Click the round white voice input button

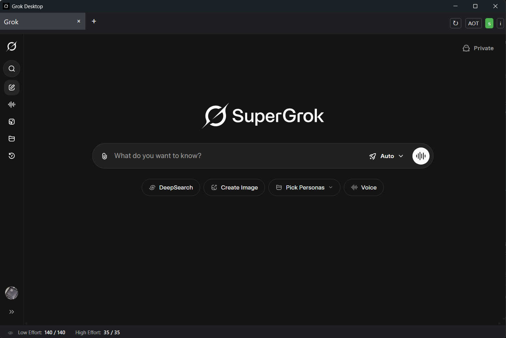pyautogui.click(x=421, y=156)
